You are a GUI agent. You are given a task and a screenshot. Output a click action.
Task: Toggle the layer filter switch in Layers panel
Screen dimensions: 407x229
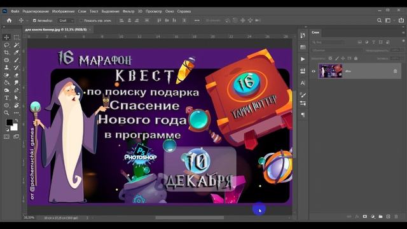coord(403,41)
